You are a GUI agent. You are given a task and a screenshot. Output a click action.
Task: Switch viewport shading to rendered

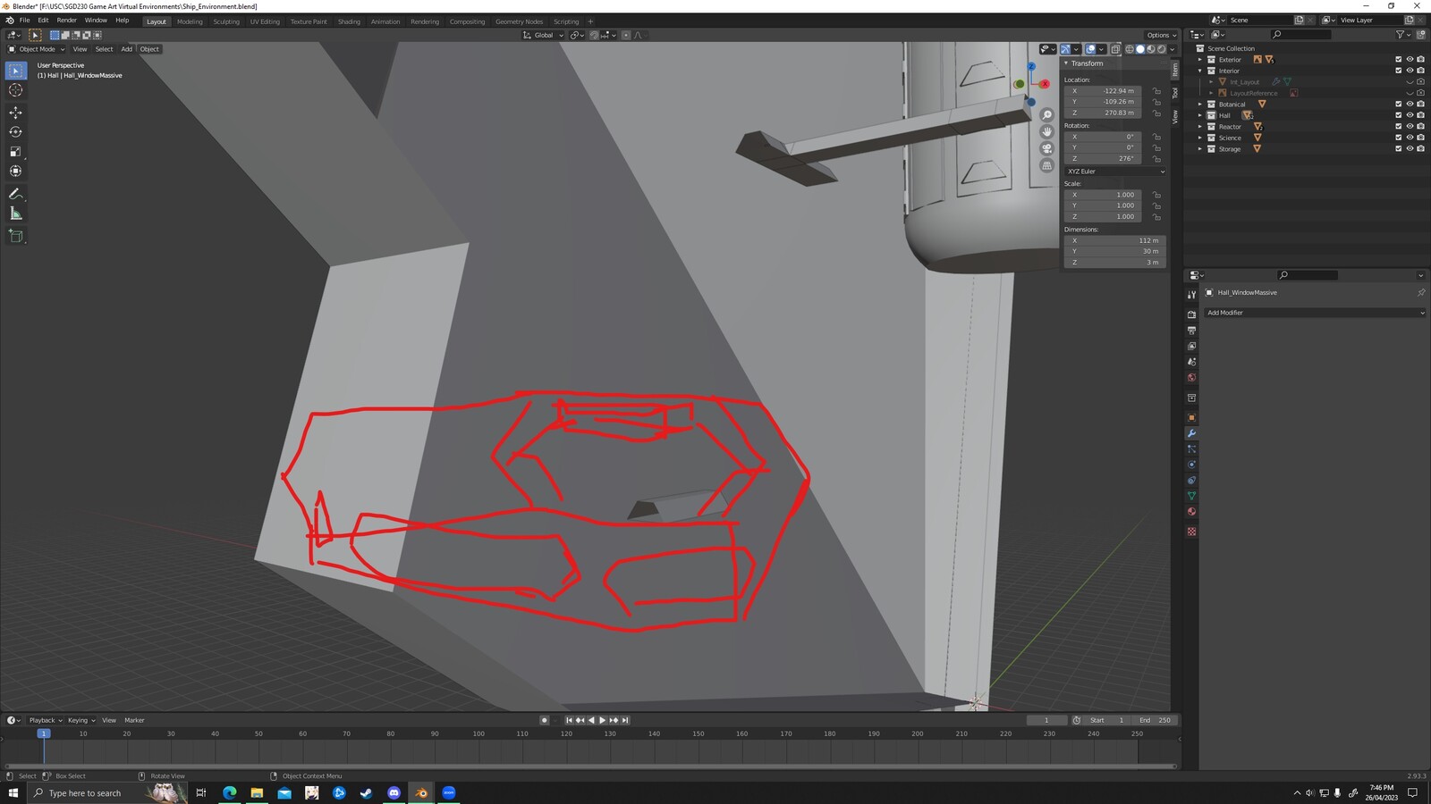pos(1162,49)
